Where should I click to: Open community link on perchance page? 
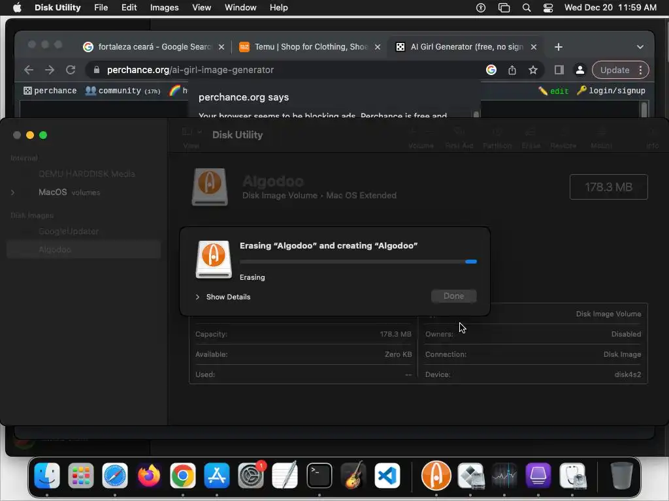coord(123,91)
